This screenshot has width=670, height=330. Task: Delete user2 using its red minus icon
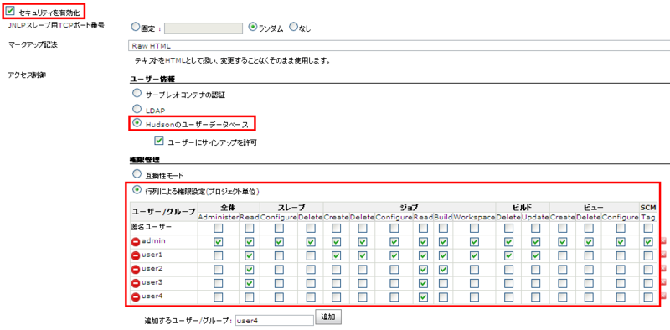pyautogui.click(x=136, y=270)
